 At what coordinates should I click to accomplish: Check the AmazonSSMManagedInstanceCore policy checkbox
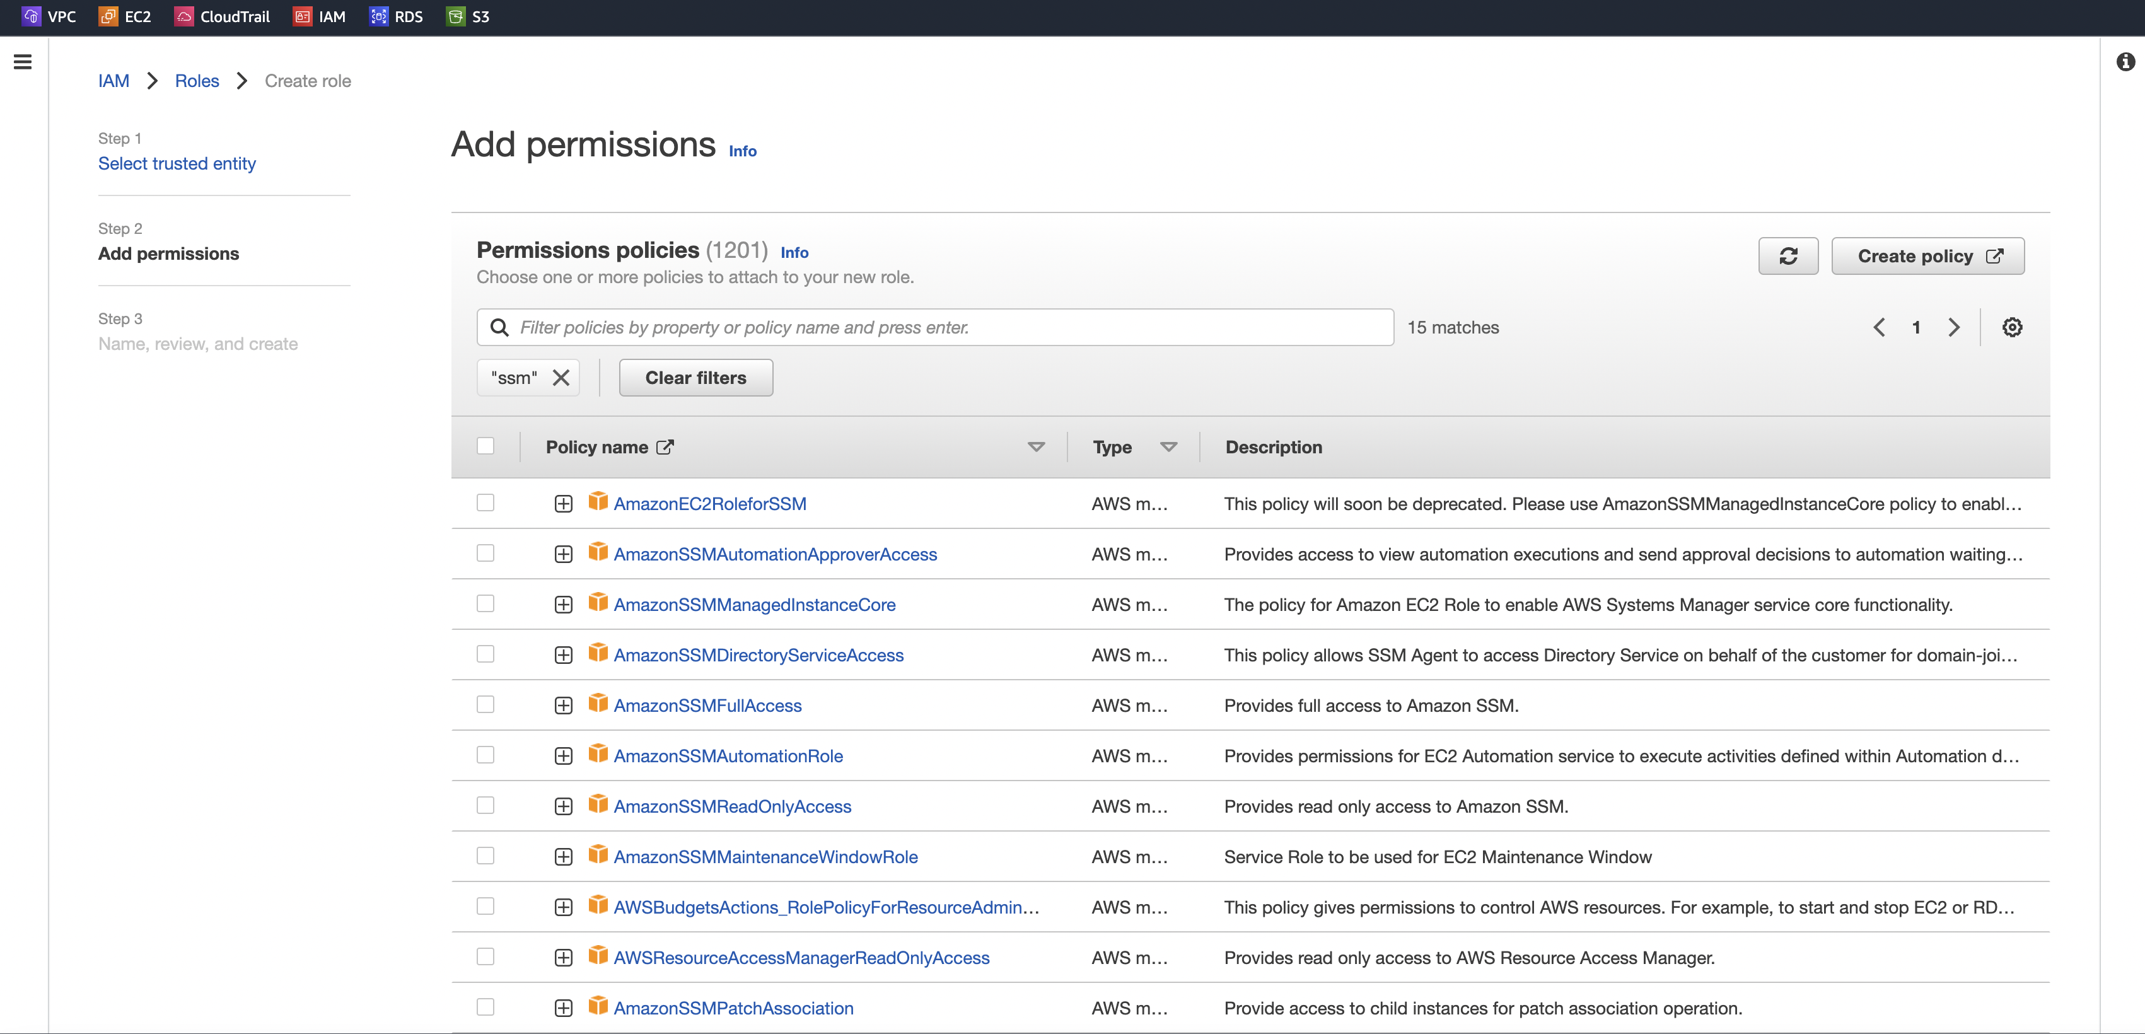pyautogui.click(x=485, y=603)
